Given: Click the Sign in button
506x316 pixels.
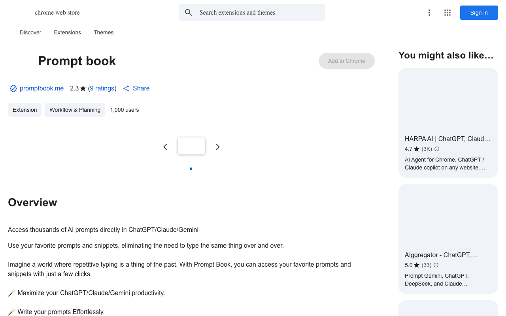Looking at the screenshot, I should coord(479,13).
